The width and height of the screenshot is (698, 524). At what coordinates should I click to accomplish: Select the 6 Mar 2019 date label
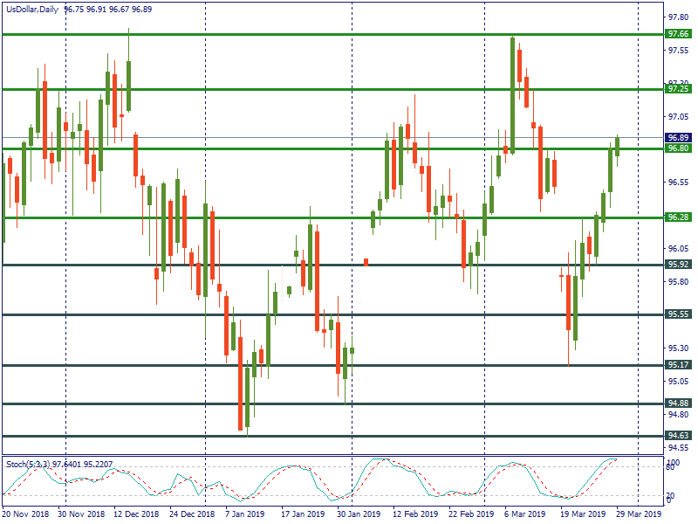pos(524,515)
